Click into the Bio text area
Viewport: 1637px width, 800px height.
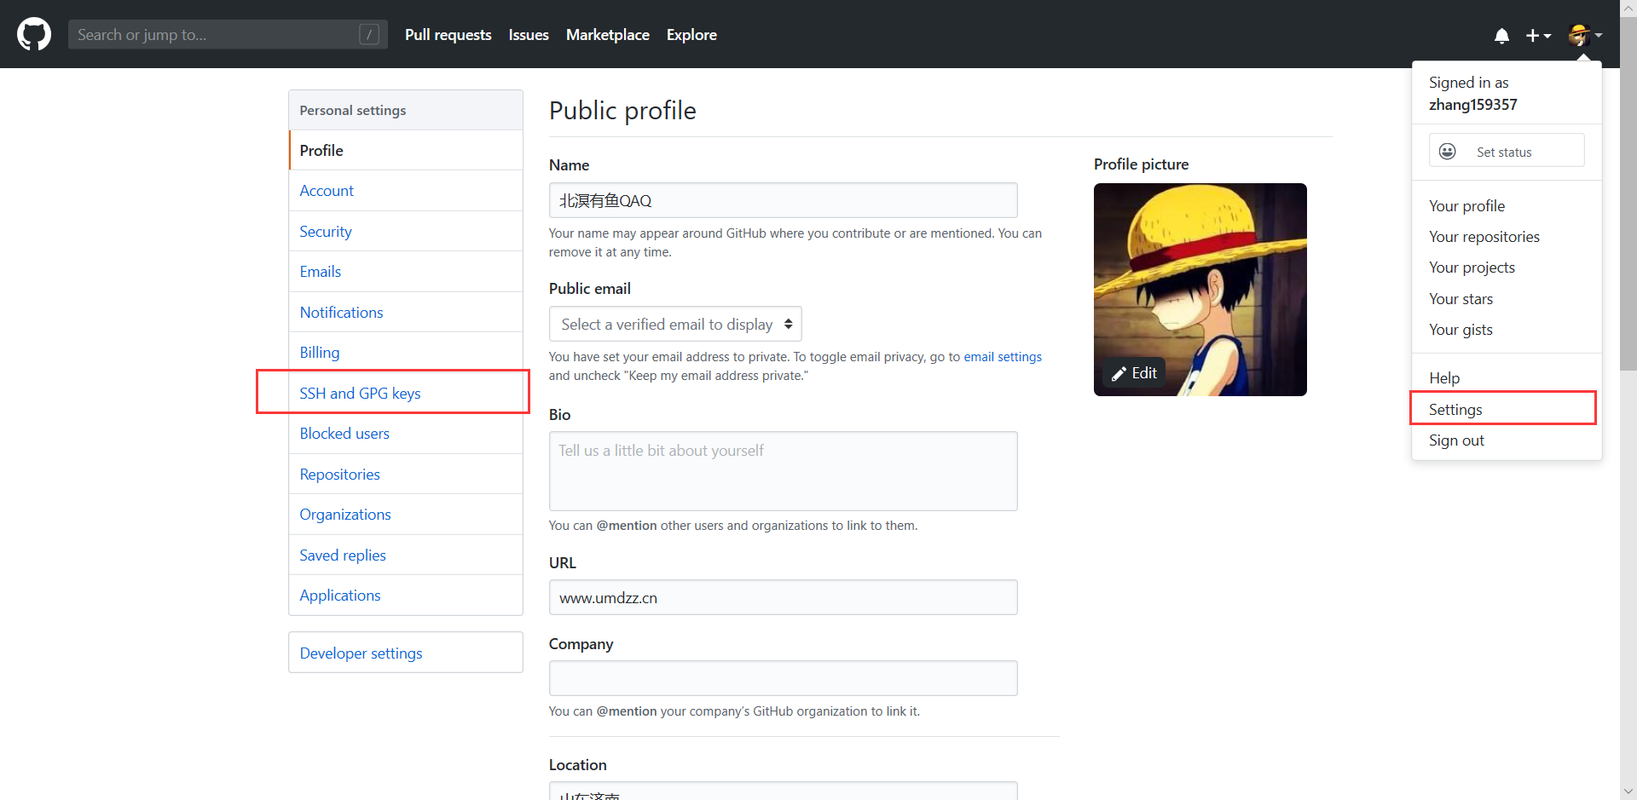(783, 471)
